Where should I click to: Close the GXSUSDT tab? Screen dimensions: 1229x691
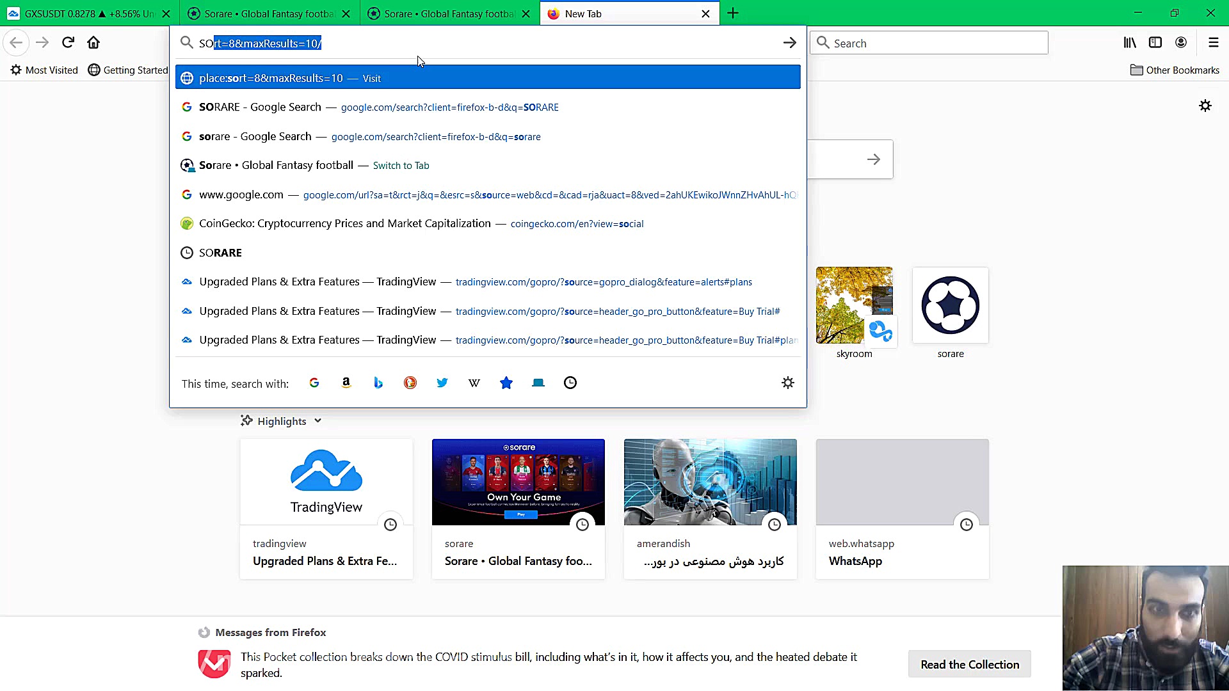166,13
